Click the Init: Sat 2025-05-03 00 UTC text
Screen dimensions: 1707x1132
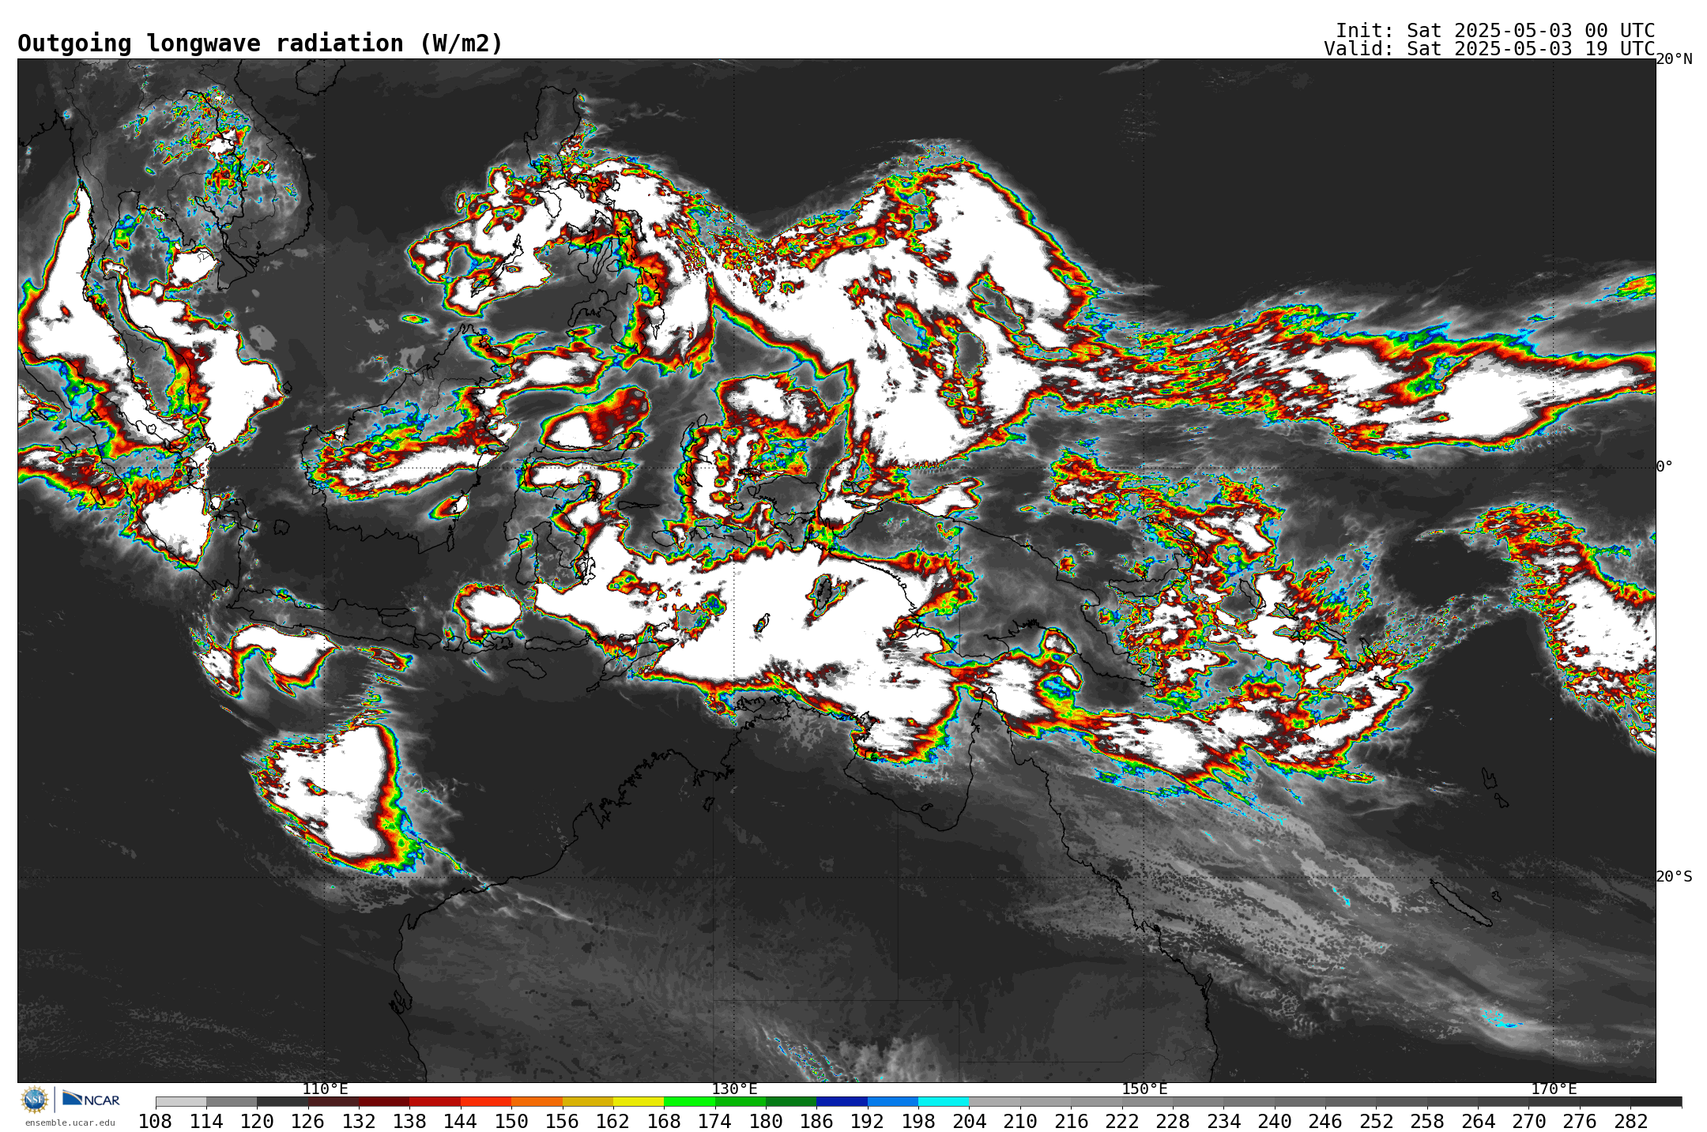tap(1495, 31)
